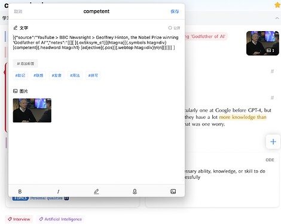Apply bold formatting with B icon
This screenshot has height=224, width=281.
pyautogui.click(x=20, y=192)
